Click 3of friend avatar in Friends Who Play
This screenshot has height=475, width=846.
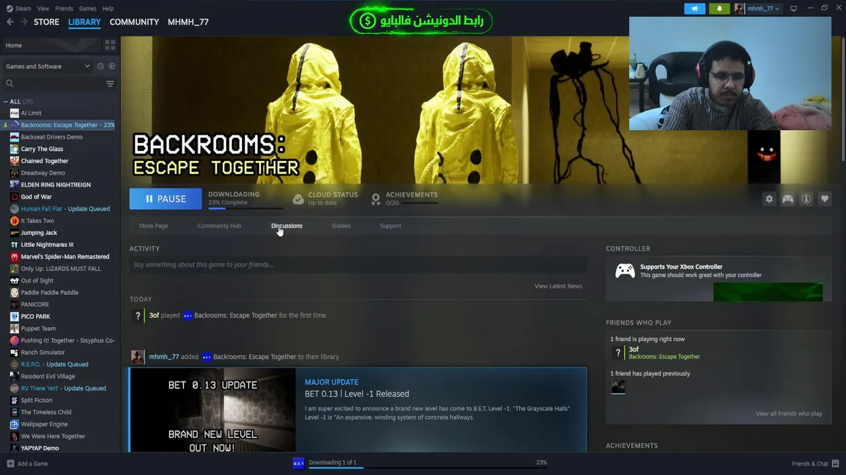click(618, 353)
